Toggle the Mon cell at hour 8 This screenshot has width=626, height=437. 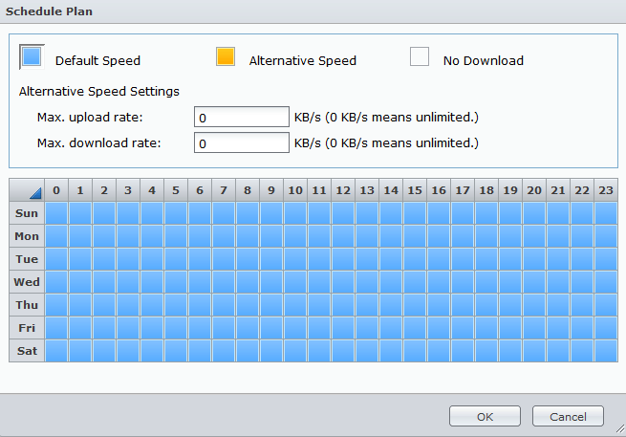click(248, 236)
